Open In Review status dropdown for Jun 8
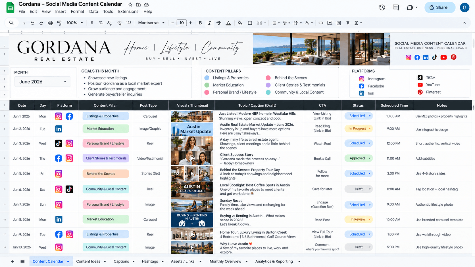 tap(359, 219)
